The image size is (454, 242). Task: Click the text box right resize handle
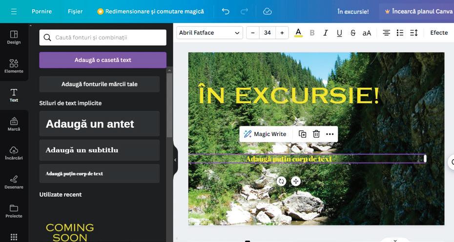[x=425, y=159]
